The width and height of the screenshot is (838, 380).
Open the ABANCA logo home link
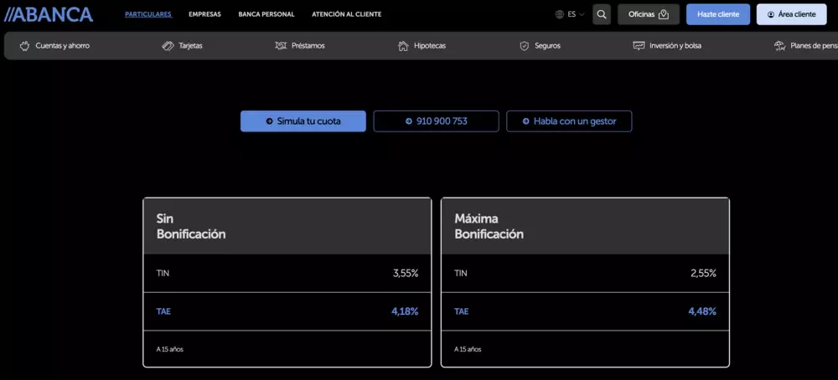pos(49,14)
